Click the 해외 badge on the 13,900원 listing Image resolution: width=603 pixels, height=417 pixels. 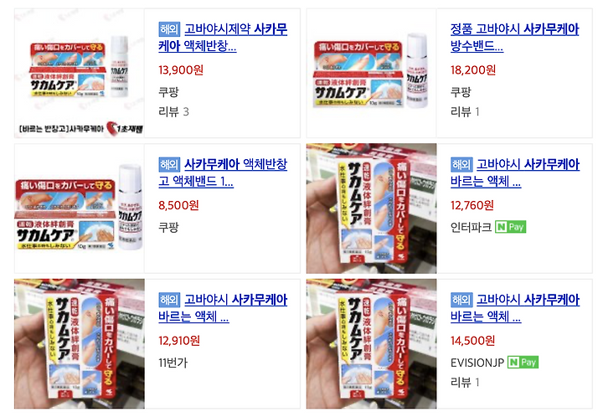[x=169, y=29]
